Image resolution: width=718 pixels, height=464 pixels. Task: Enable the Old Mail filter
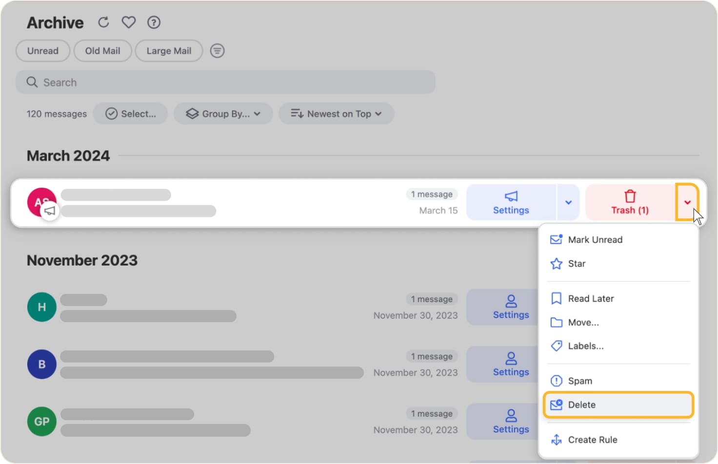click(x=102, y=50)
